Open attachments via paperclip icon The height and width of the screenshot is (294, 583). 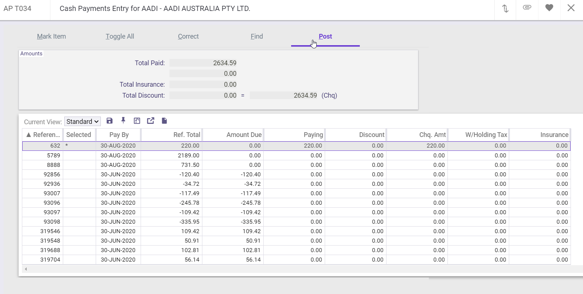pyautogui.click(x=527, y=7)
